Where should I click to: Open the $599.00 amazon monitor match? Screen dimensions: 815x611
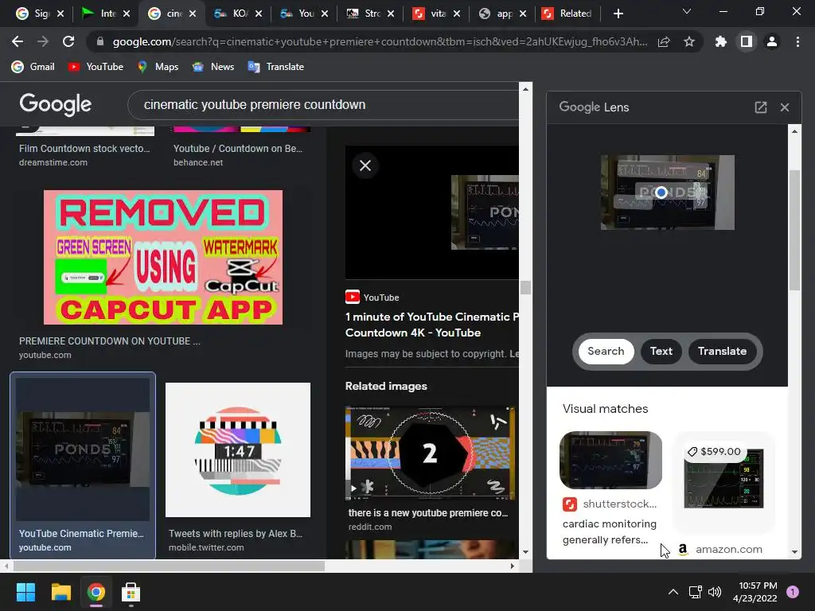tap(723, 478)
